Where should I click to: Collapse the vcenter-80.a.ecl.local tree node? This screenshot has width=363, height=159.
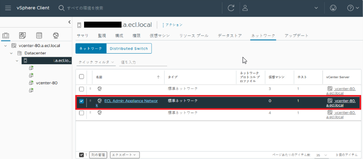[6, 46]
